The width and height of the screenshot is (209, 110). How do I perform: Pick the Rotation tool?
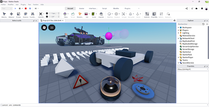click(x=25, y=15)
